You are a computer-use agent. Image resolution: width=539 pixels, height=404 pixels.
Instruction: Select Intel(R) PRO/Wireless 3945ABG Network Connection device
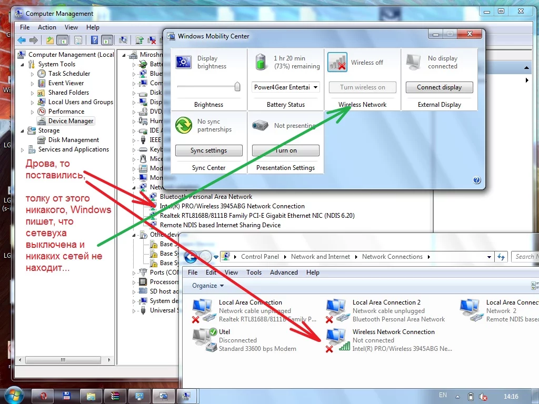point(232,206)
